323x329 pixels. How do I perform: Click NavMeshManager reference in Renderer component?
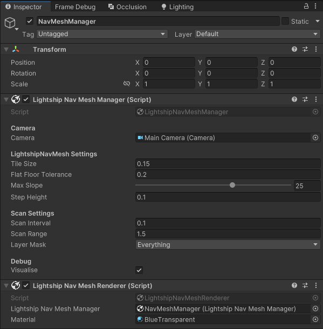pyautogui.click(x=223, y=309)
